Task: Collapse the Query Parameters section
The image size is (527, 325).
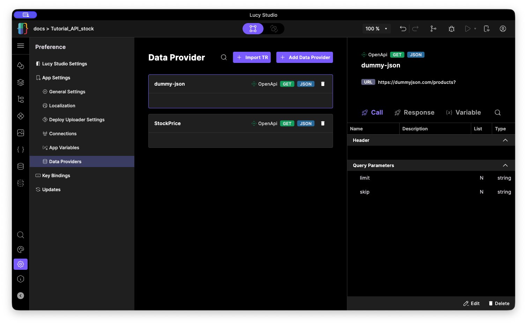Action: click(x=505, y=165)
